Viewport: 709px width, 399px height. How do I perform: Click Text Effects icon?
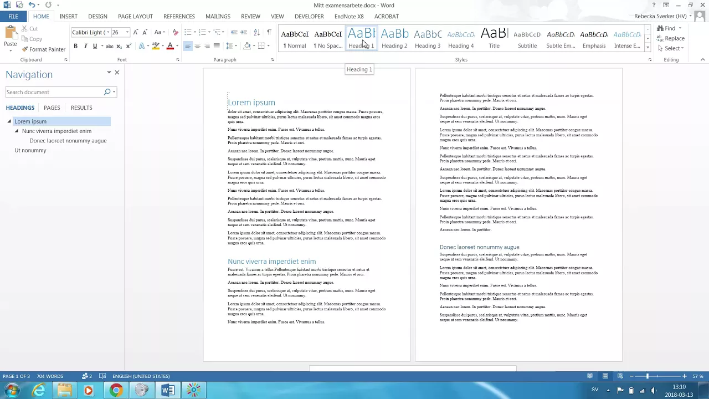[142, 46]
